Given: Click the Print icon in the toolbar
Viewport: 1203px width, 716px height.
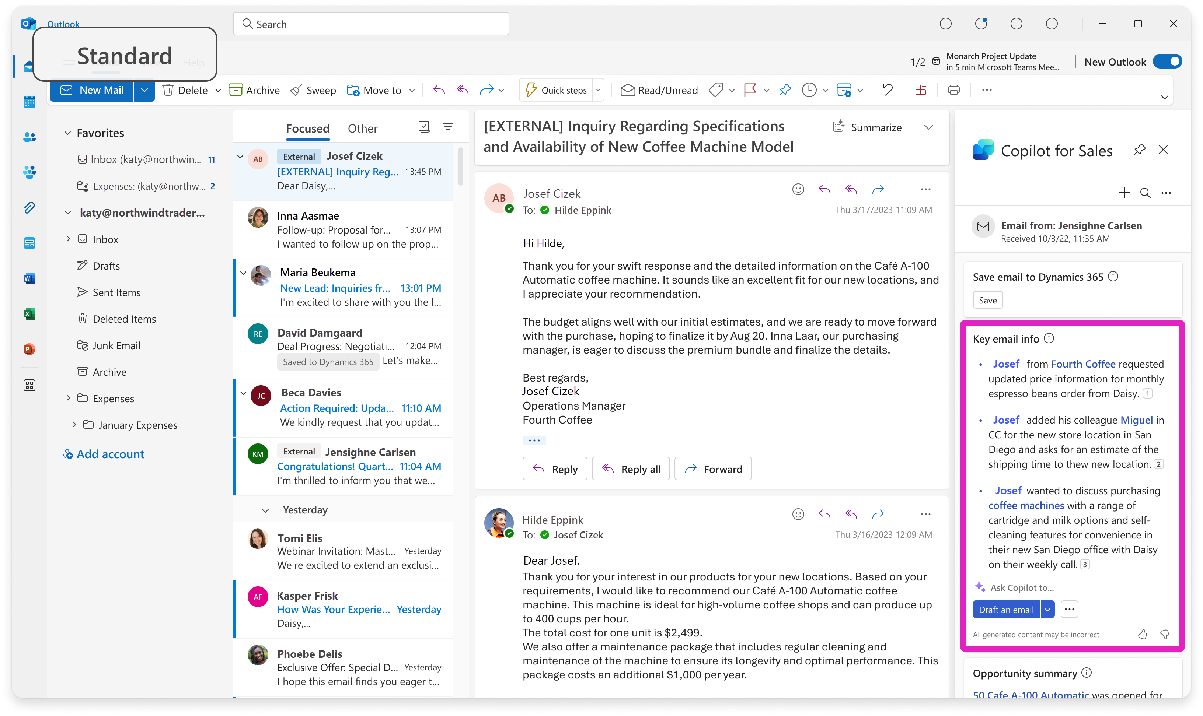Looking at the screenshot, I should click(x=953, y=90).
